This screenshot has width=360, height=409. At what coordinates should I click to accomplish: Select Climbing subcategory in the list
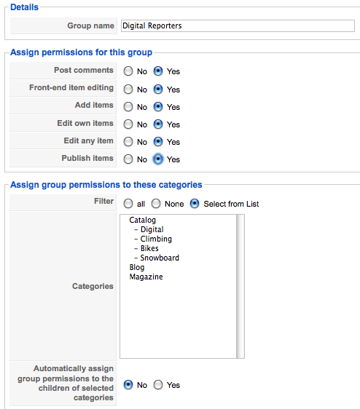pyautogui.click(x=156, y=239)
